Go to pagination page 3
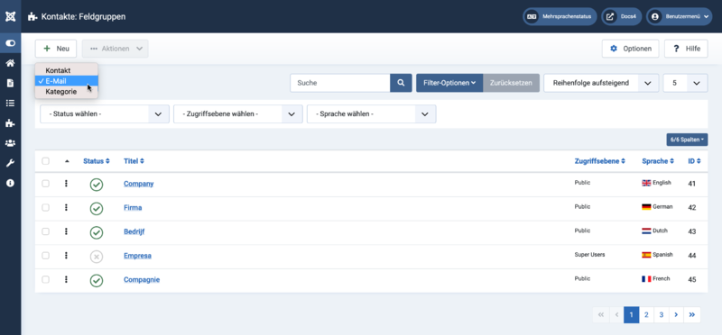 coord(662,315)
